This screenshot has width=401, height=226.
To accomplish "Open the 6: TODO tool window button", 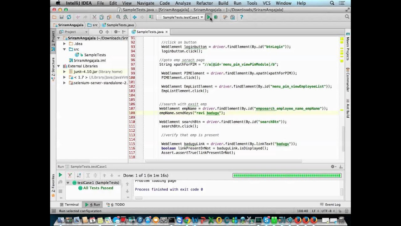I will 115,204.
